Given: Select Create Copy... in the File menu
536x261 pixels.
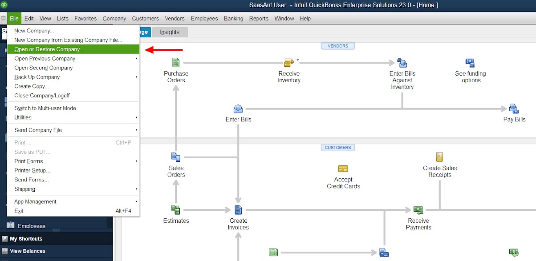Looking at the screenshot, I should coord(73,87).
